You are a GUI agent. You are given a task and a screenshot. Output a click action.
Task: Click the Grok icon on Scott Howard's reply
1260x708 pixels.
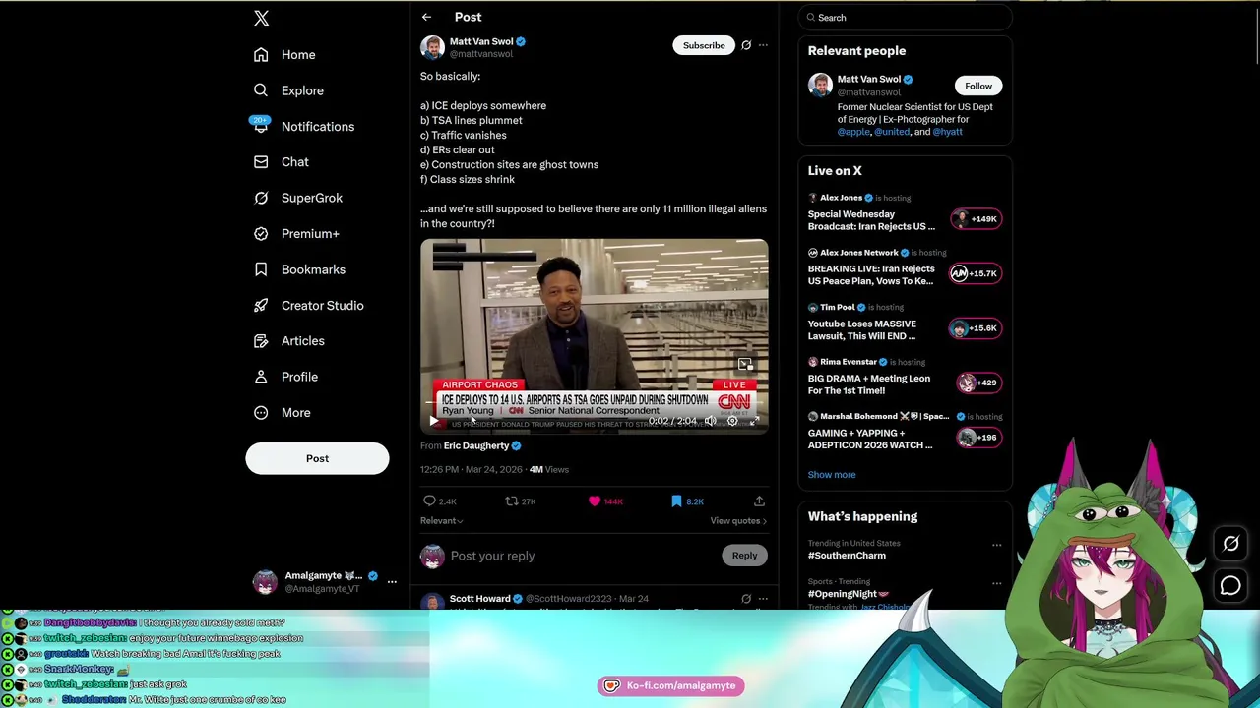[746, 599]
